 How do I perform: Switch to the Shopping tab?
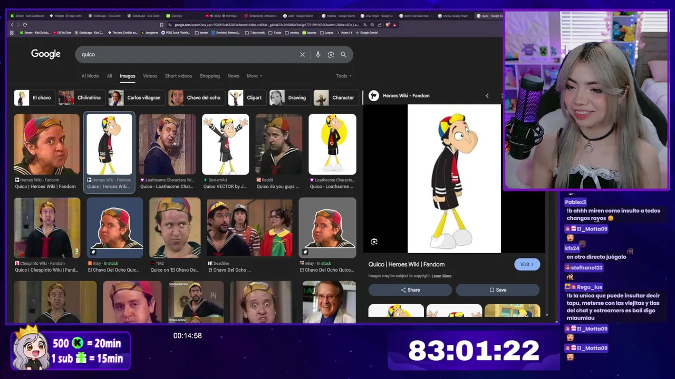[x=209, y=76]
